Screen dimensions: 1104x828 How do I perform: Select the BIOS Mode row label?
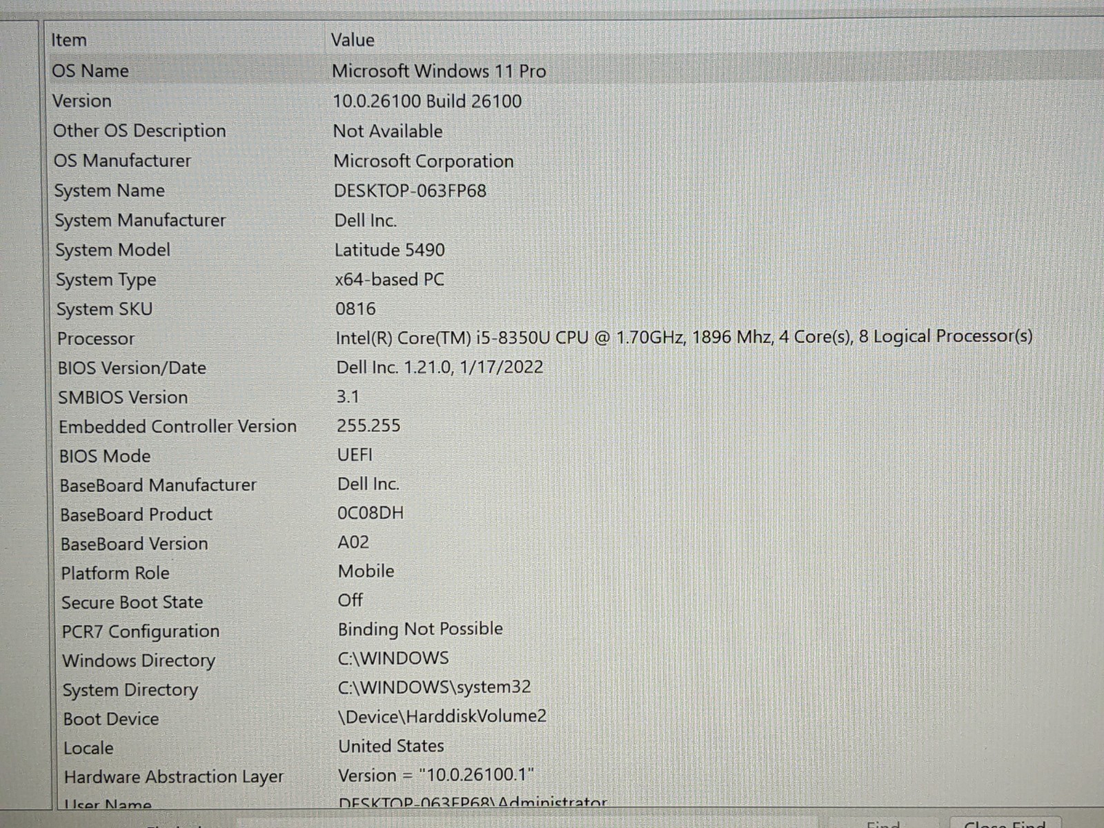[x=105, y=456]
